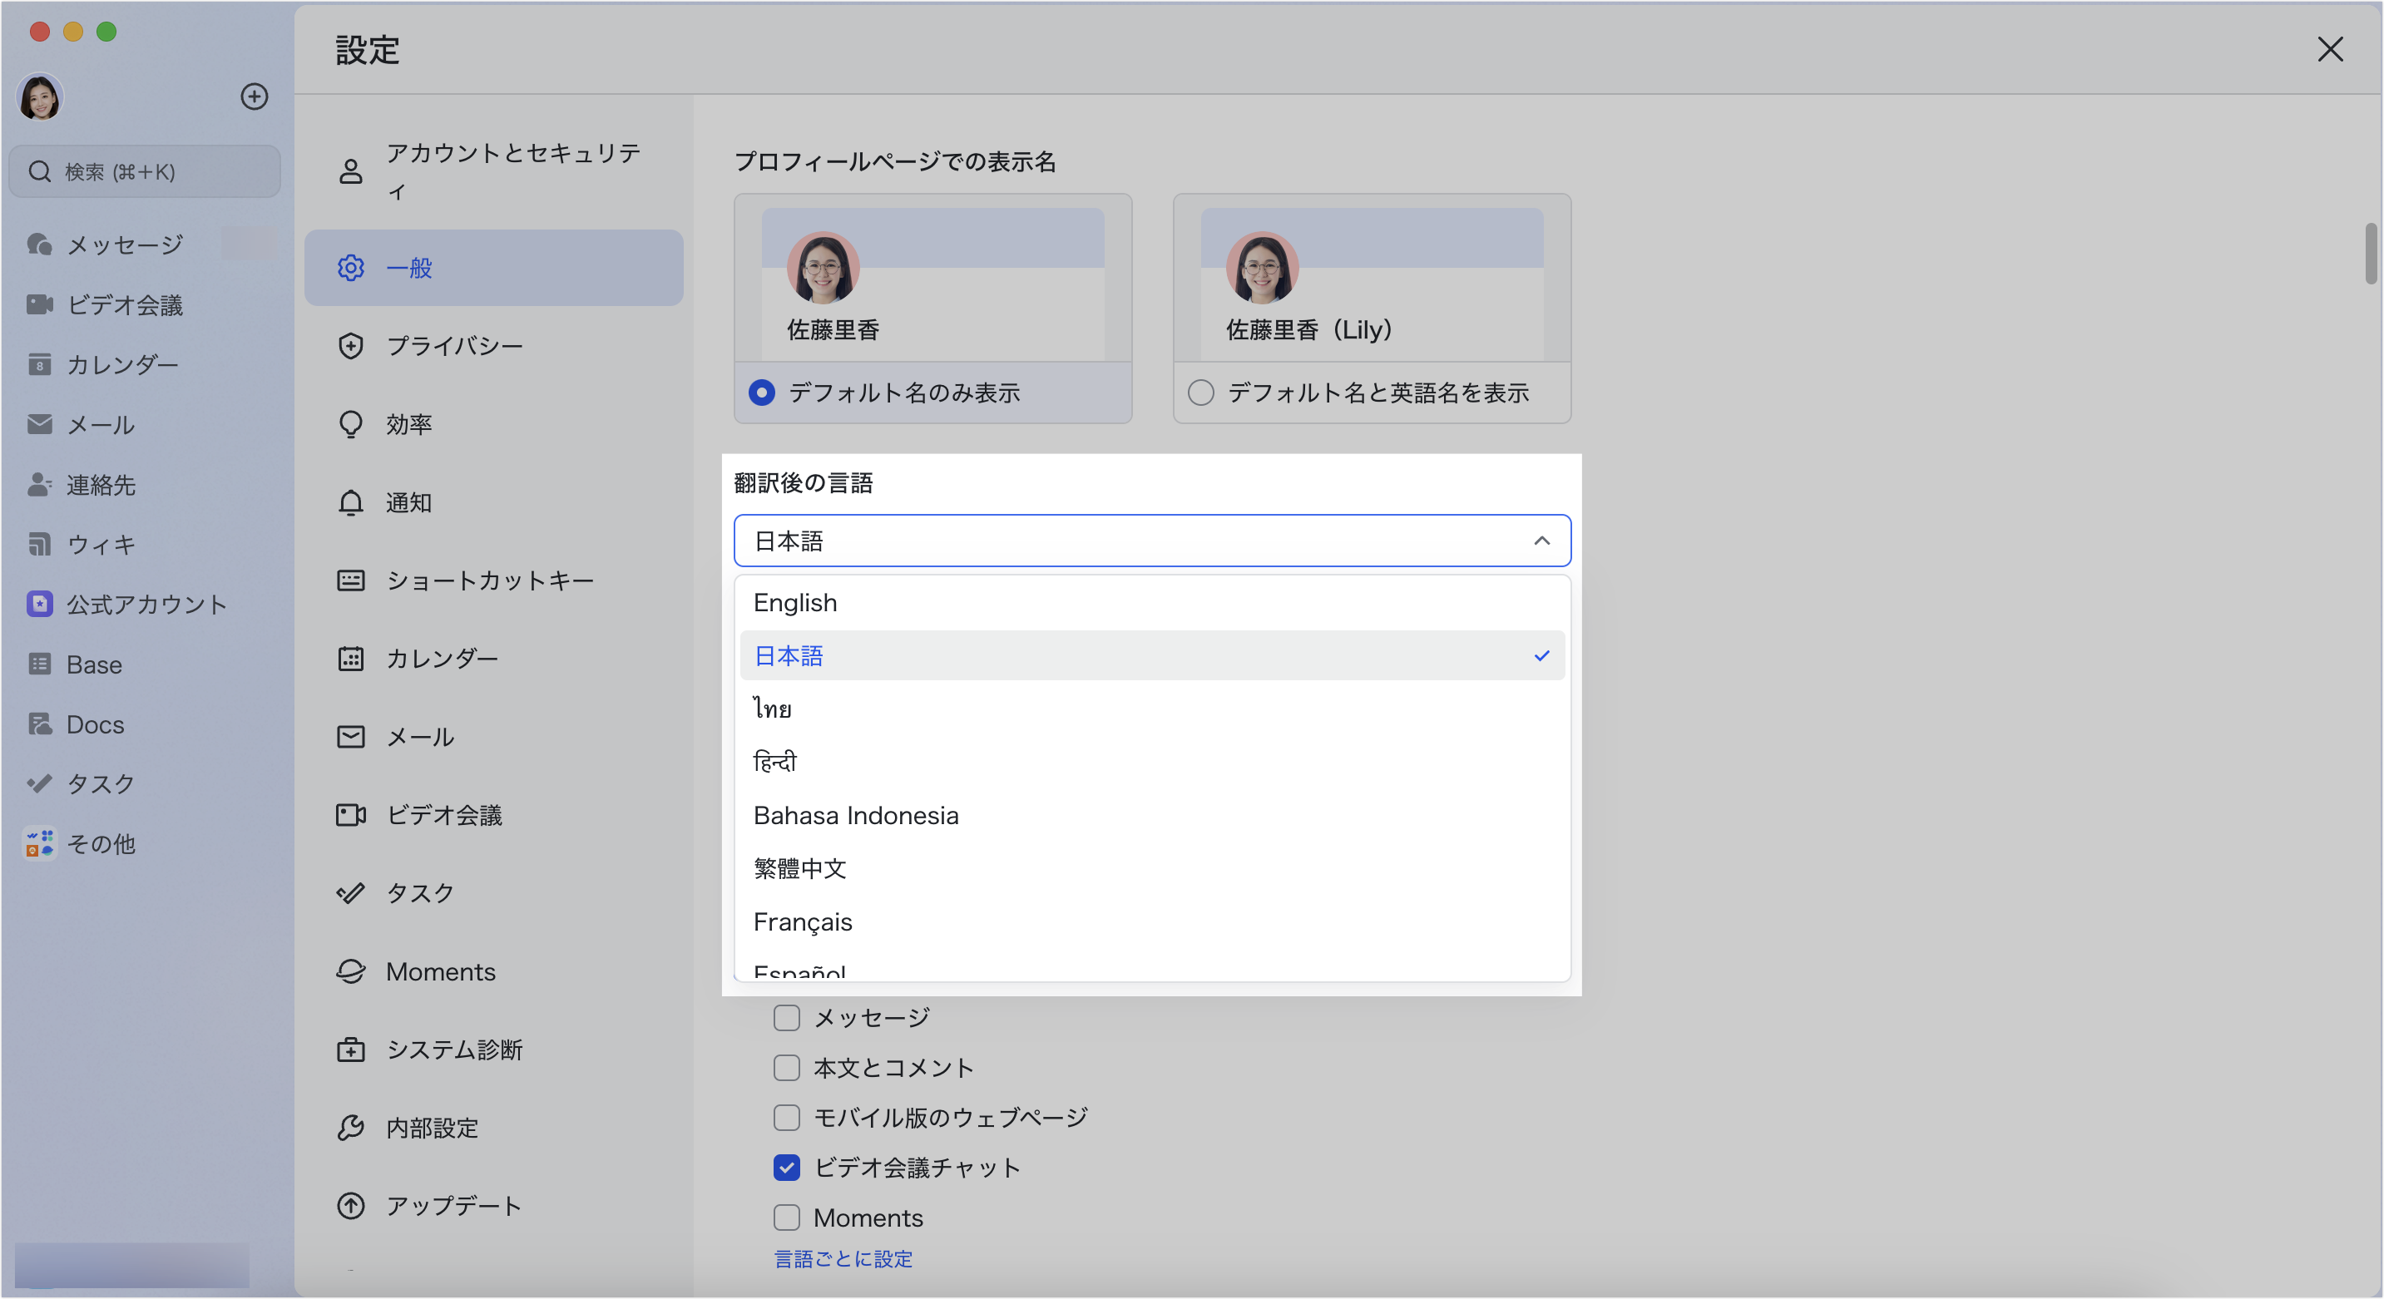The image size is (2384, 1299).
Task: Open システム診断 settings section
Action: (x=453, y=1050)
